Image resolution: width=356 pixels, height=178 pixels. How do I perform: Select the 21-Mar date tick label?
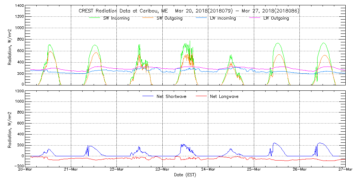click(x=71, y=169)
